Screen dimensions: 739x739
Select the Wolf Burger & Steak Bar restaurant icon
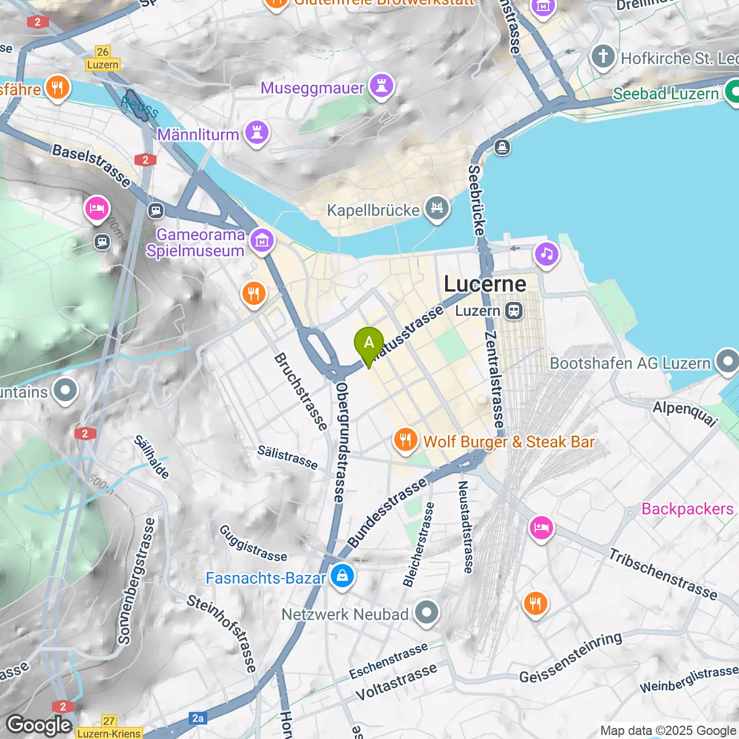(405, 441)
